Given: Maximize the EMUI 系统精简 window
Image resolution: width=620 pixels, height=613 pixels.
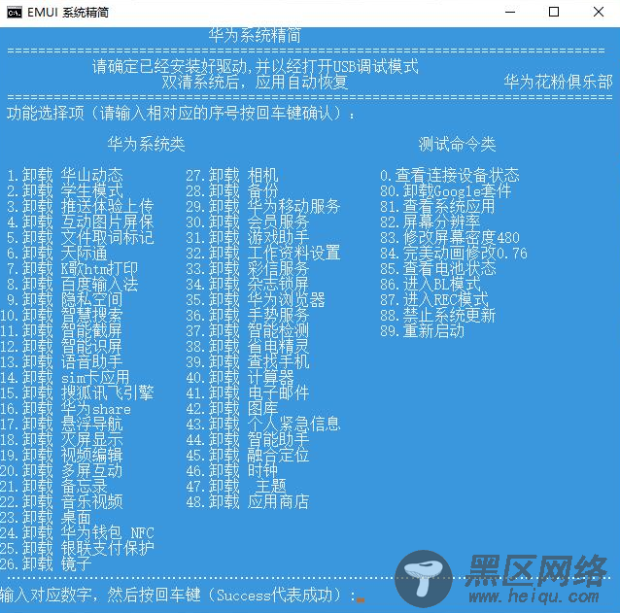Looking at the screenshot, I should tap(554, 13).
